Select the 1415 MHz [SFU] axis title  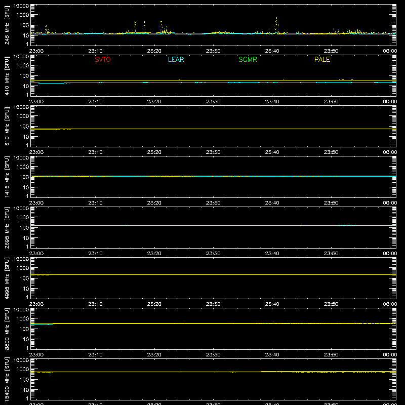[x=7, y=177]
